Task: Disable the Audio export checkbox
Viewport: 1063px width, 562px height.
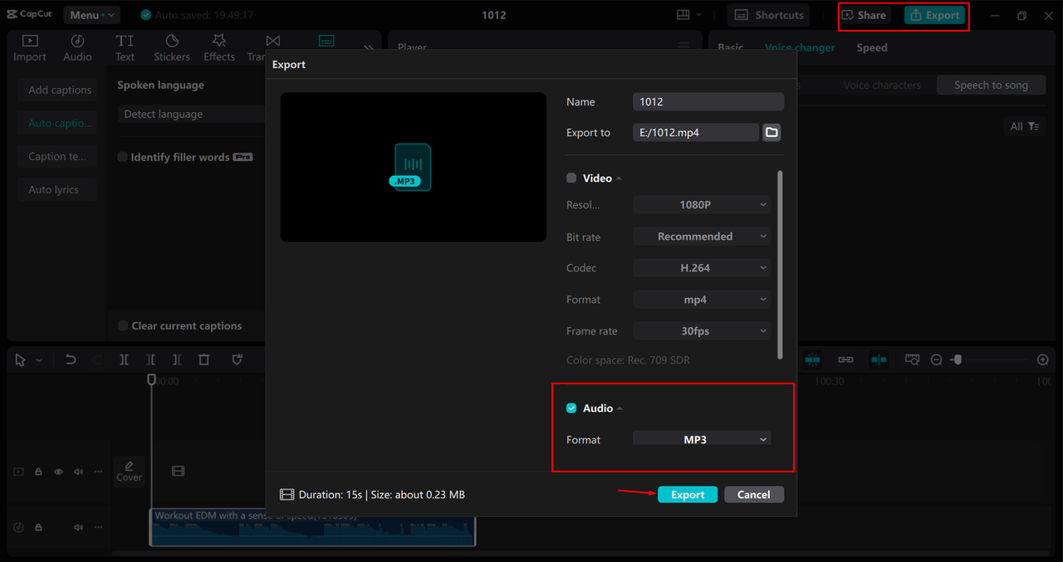Action: point(571,408)
